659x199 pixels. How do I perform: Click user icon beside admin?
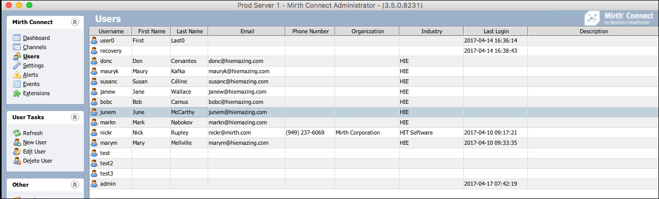point(94,184)
